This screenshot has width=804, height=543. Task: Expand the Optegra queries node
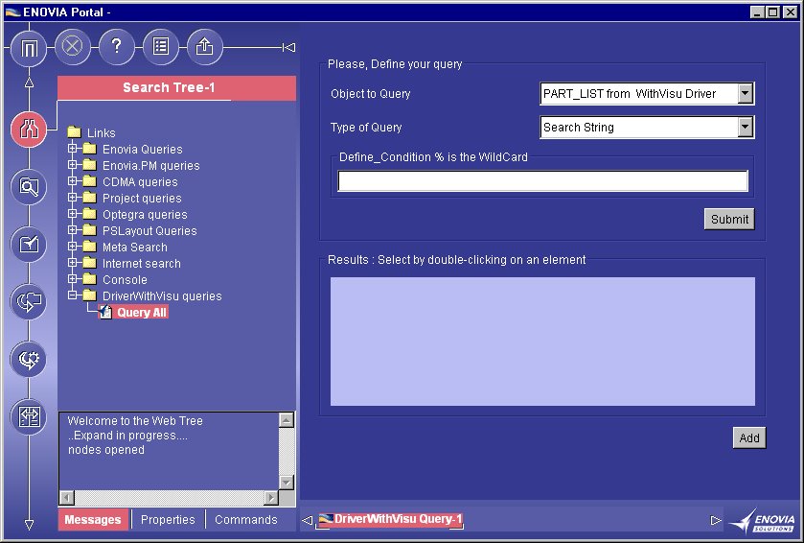pos(72,214)
